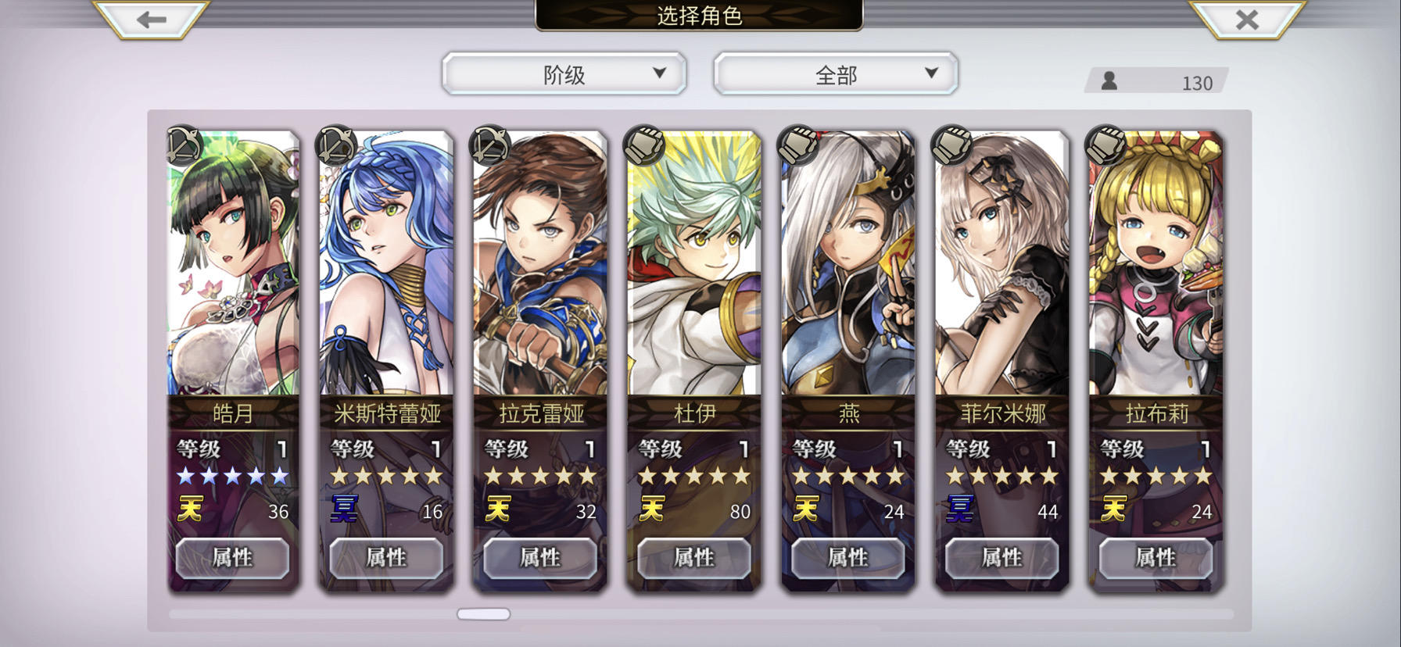Open the 阶级 sort dropdown

(564, 74)
